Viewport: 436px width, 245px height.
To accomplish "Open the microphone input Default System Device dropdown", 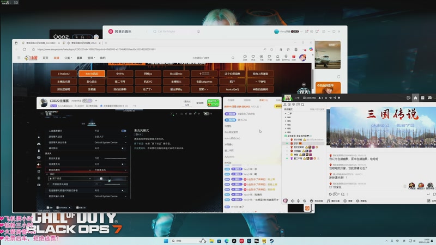I will [x=111, y=197].
